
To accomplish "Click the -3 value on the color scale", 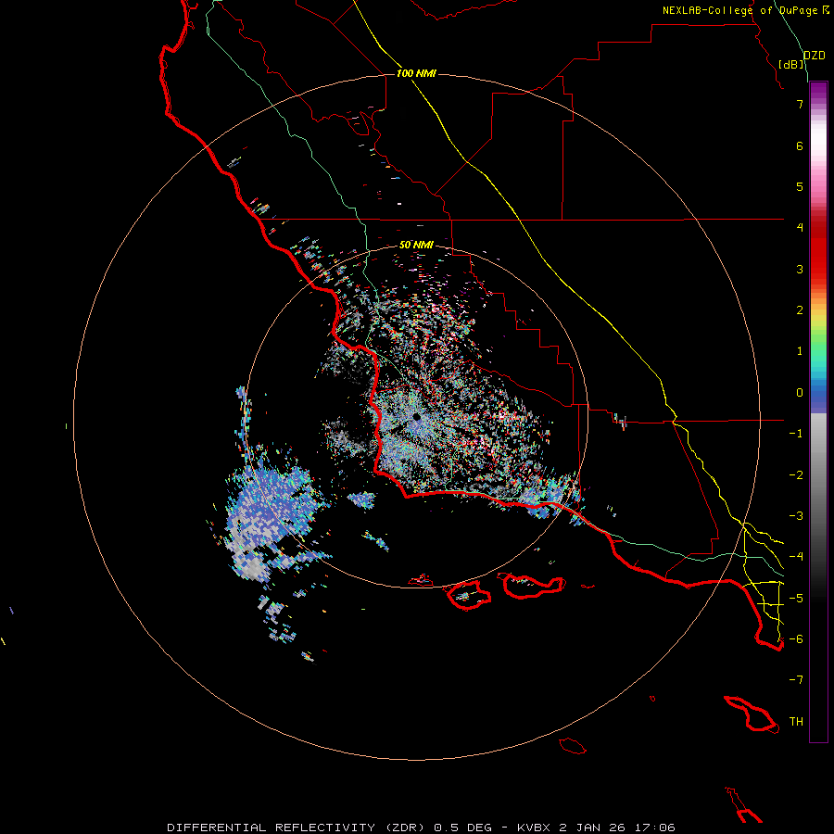I will pos(796,516).
